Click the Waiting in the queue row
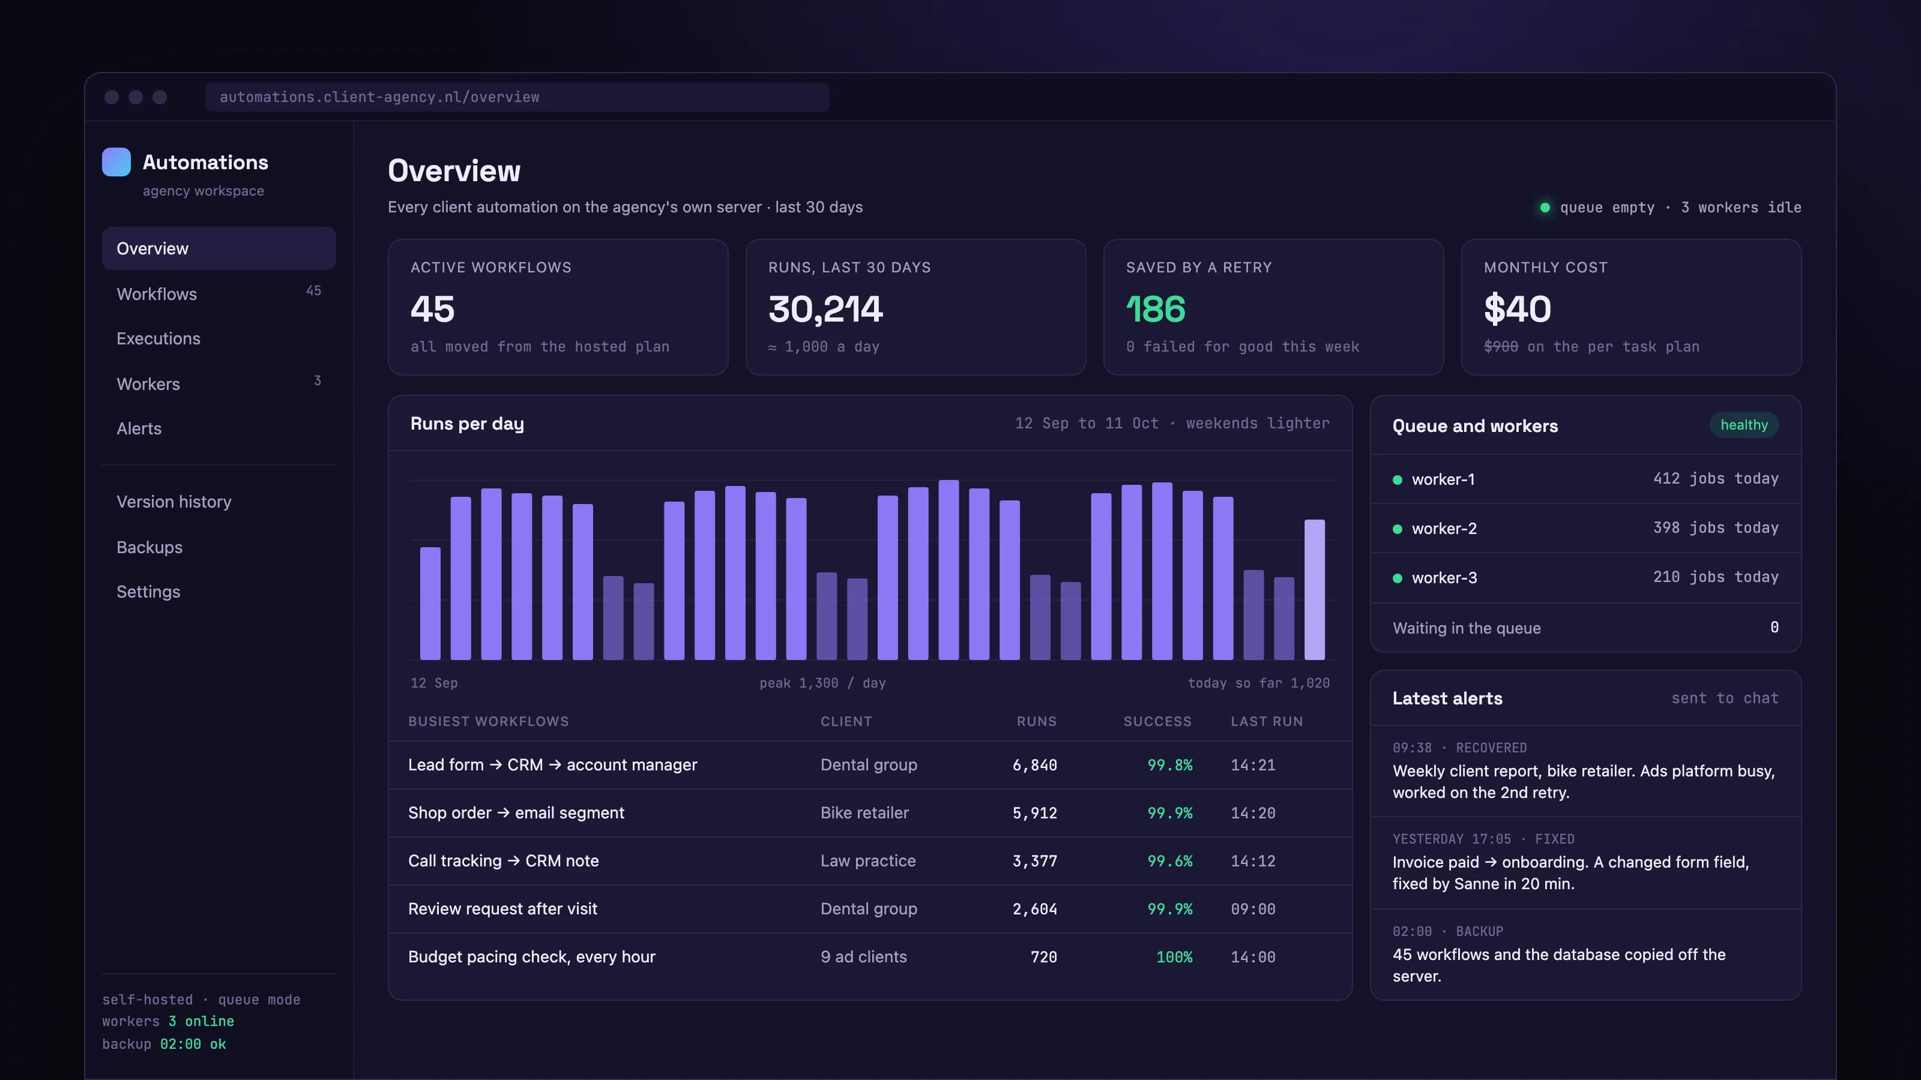Screen dimensions: 1921x1080 1585,628
